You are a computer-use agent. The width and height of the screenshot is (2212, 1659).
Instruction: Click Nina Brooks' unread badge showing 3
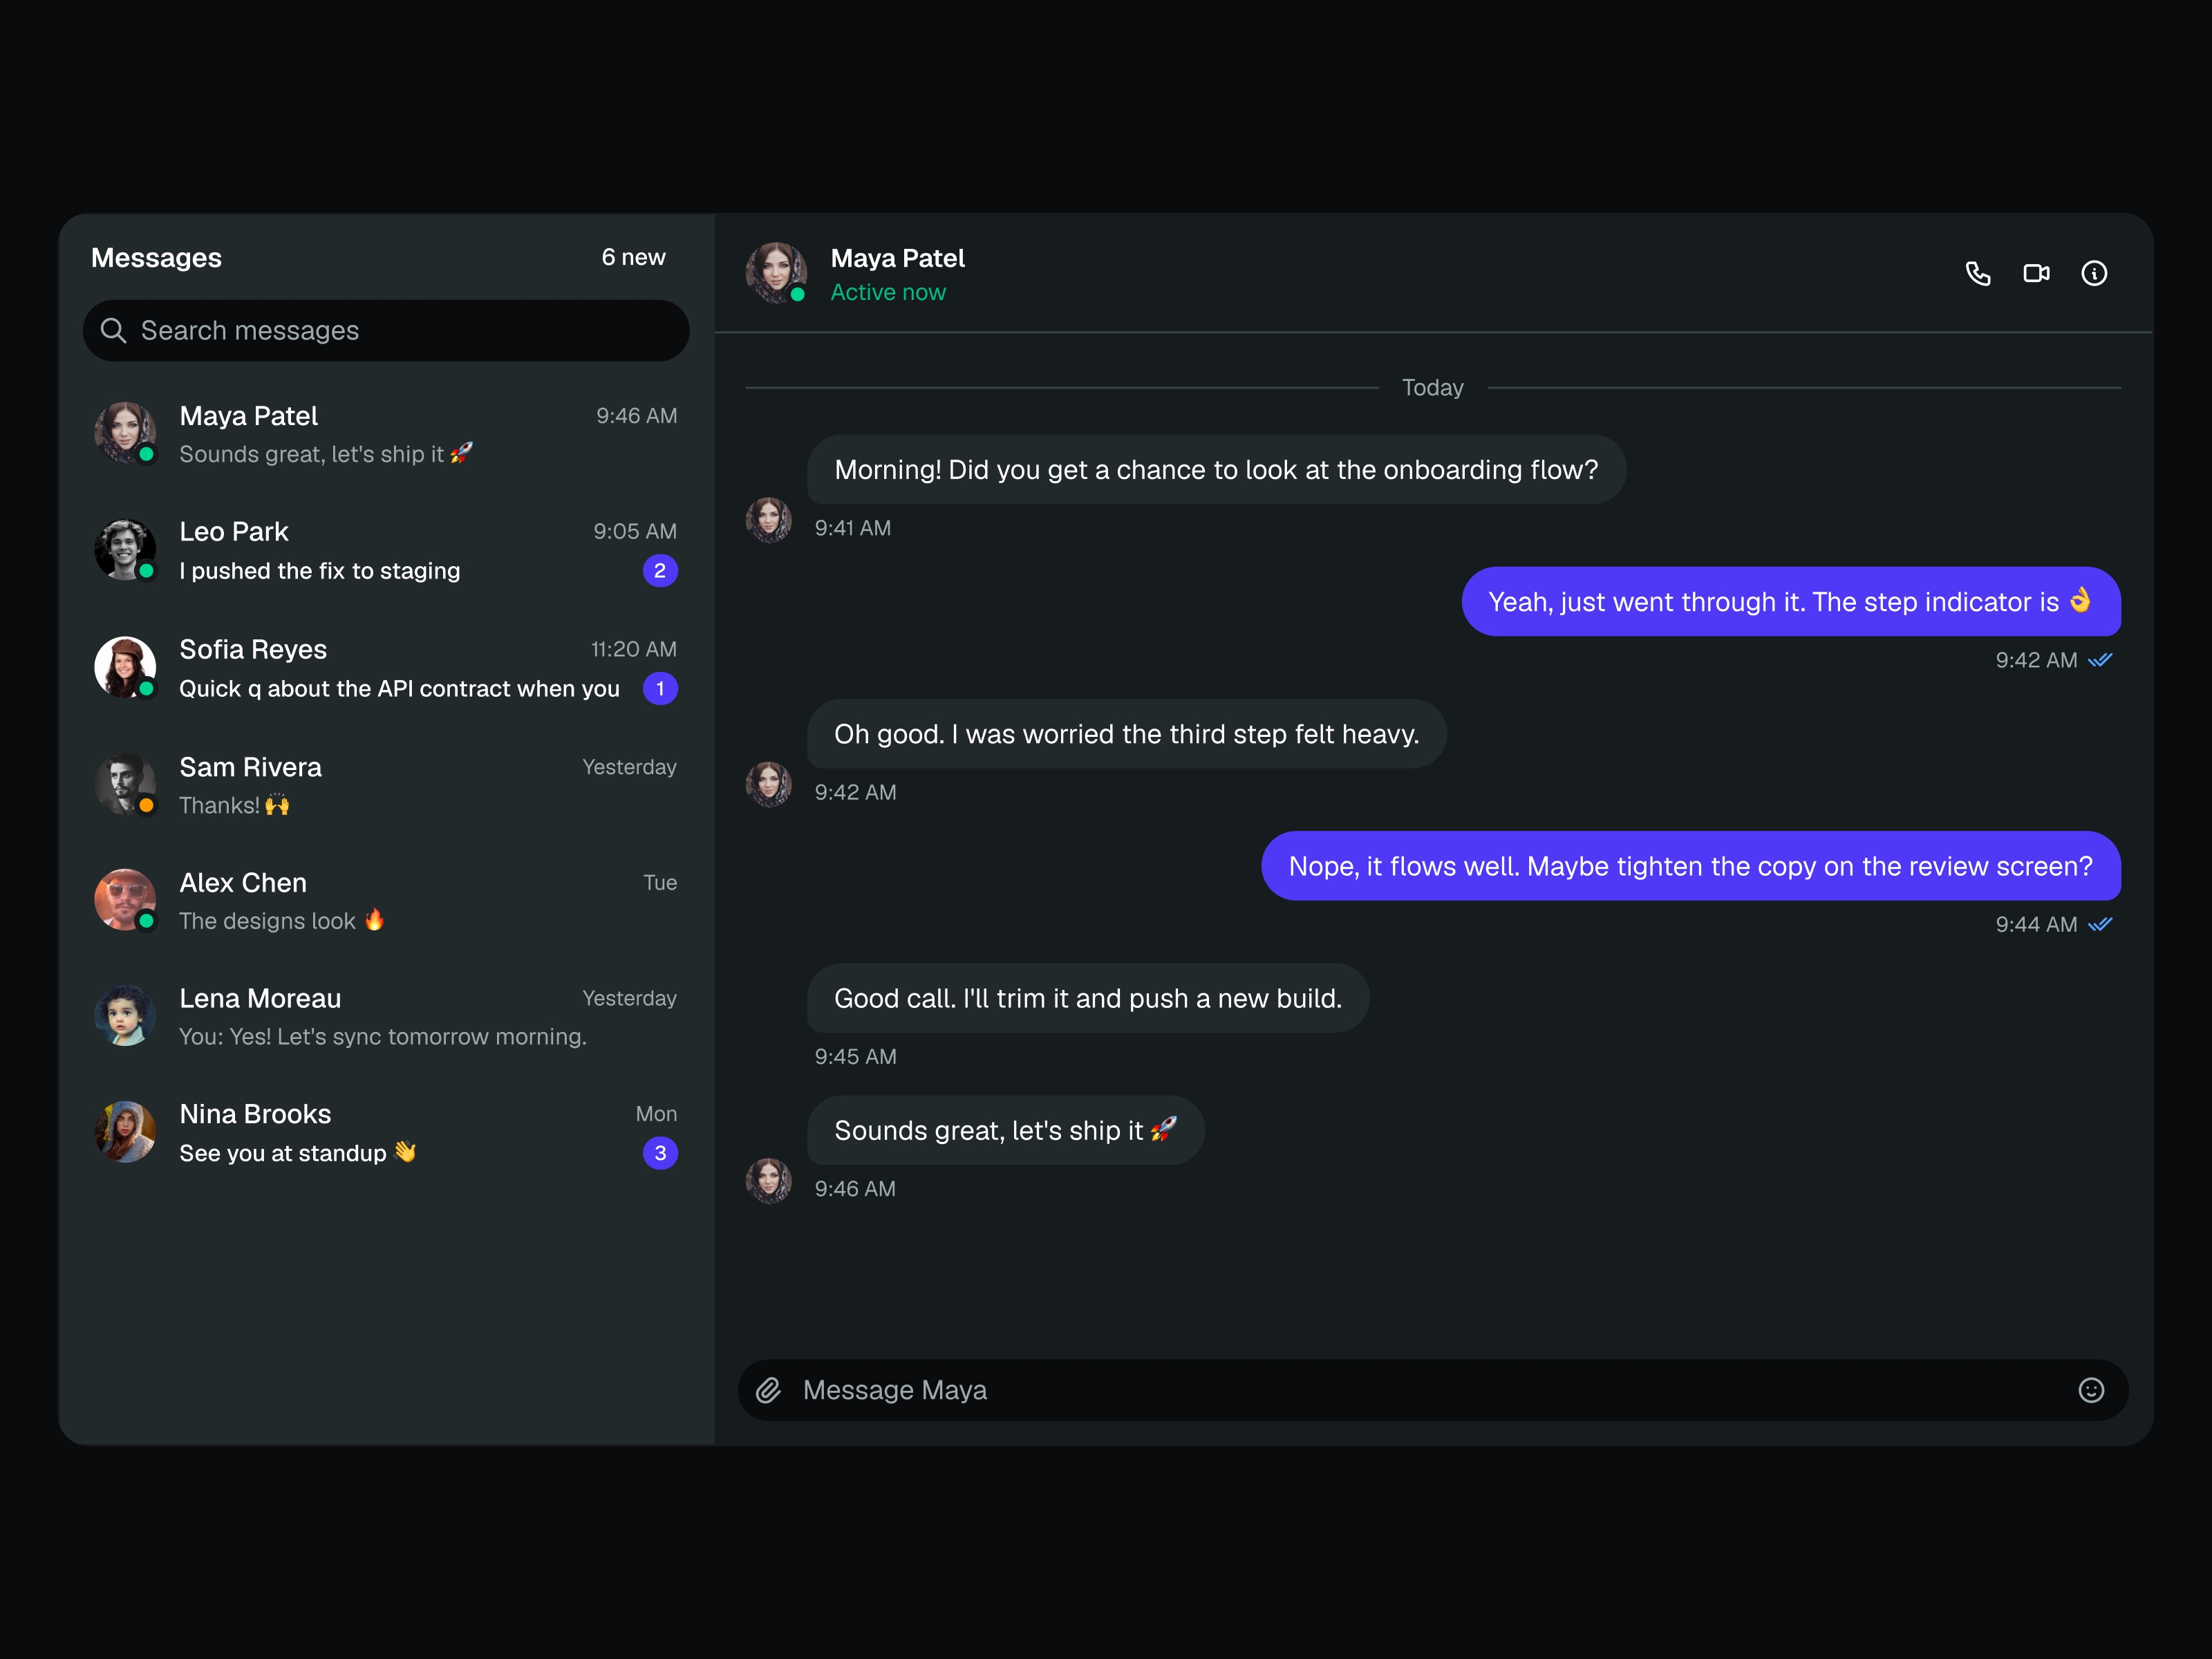tap(660, 1153)
